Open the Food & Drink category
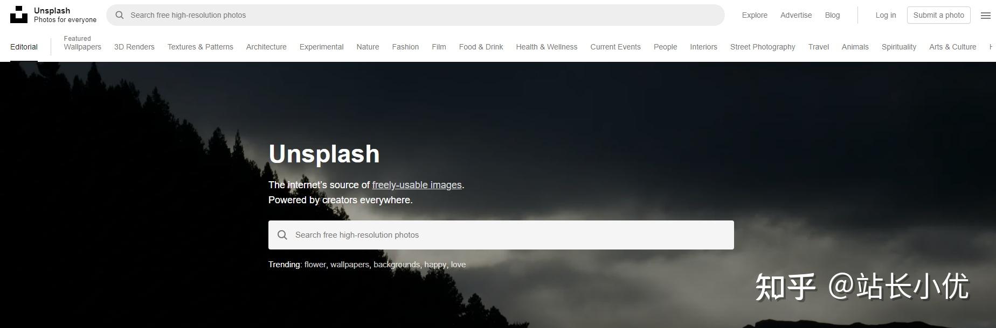 pyautogui.click(x=481, y=47)
